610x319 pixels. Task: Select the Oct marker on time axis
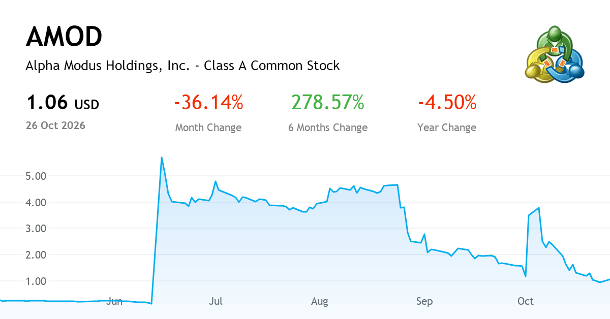tap(526, 301)
